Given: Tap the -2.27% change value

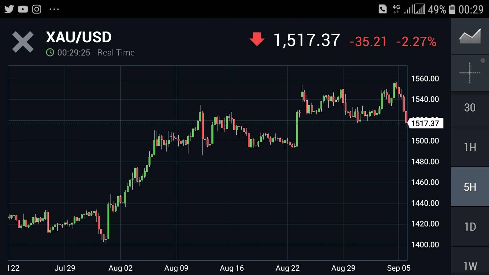Looking at the screenshot, I should (416, 41).
